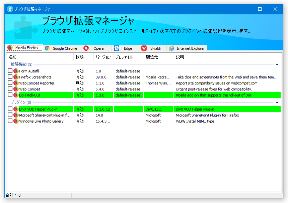Screen dimensions: 288x203
Task: Select the Windows Live Photo Gallery name
Action: click(41, 121)
